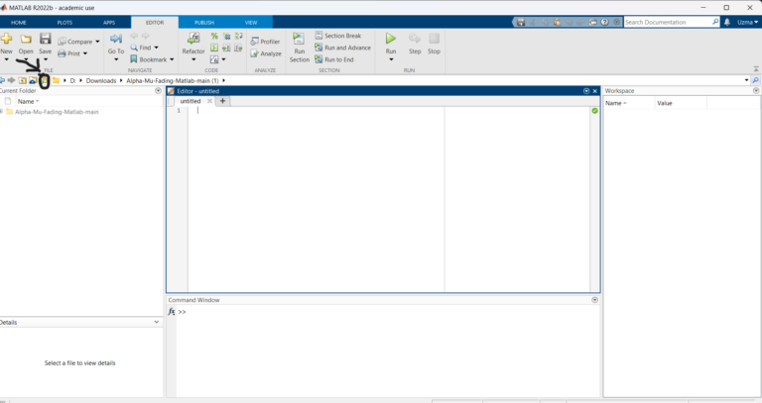Screen dimensions: 762x403
Task: Click the Refactor code icon
Action: tap(193, 39)
